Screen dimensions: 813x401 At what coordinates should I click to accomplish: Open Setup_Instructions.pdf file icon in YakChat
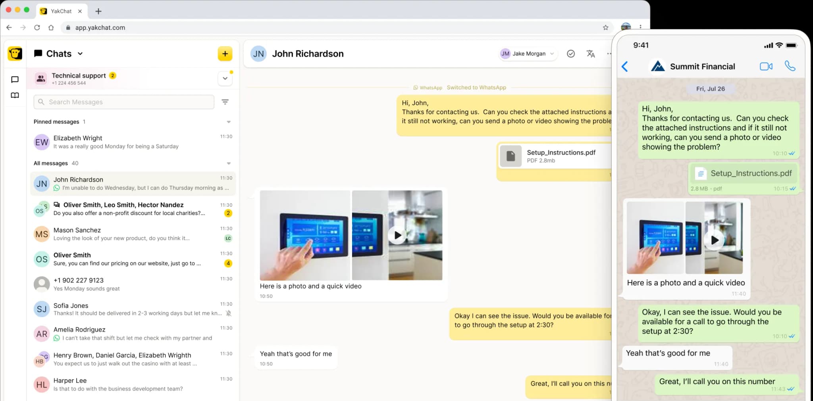511,156
